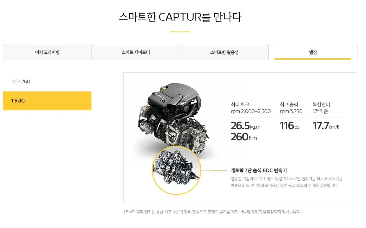This screenshot has width=366, height=228.
Task: Click the 엔진 tab
Action: 313,52
